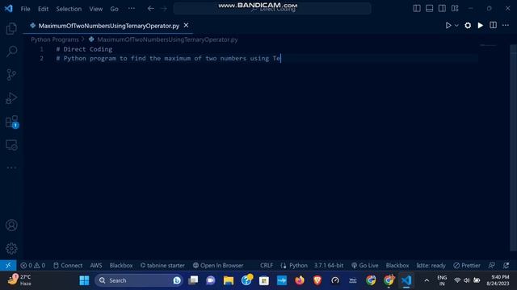517x290 pixels.
Task: Show hidden system tray icons chevron
Action: (x=427, y=280)
